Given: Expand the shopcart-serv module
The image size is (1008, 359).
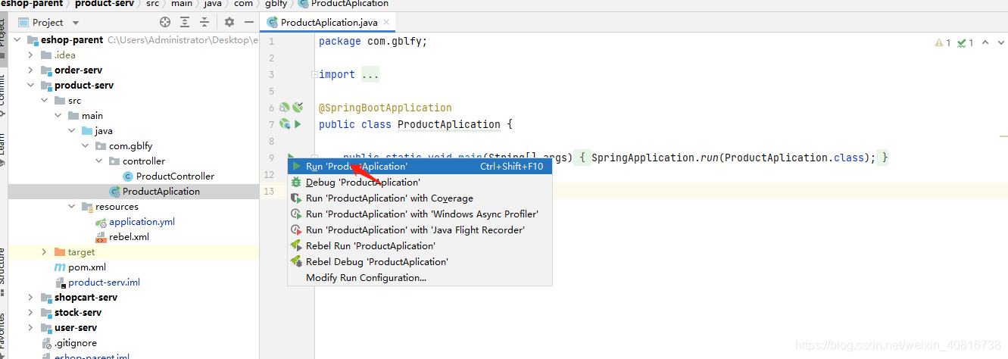Looking at the screenshot, I should point(30,298).
